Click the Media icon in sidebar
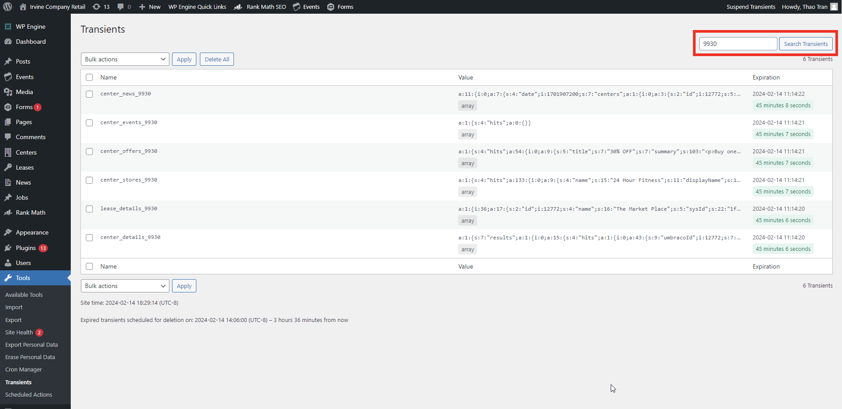Viewport: 842px width, 409px height. coord(8,92)
